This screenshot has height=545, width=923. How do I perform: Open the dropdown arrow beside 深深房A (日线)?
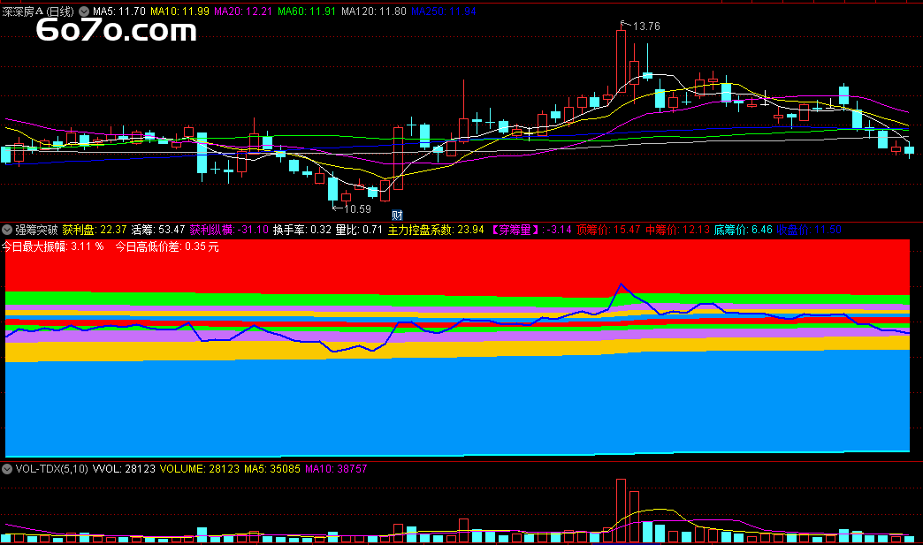[84, 11]
